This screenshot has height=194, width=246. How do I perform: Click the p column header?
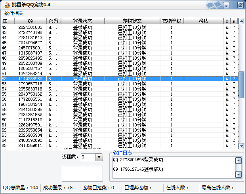tap(234, 21)
